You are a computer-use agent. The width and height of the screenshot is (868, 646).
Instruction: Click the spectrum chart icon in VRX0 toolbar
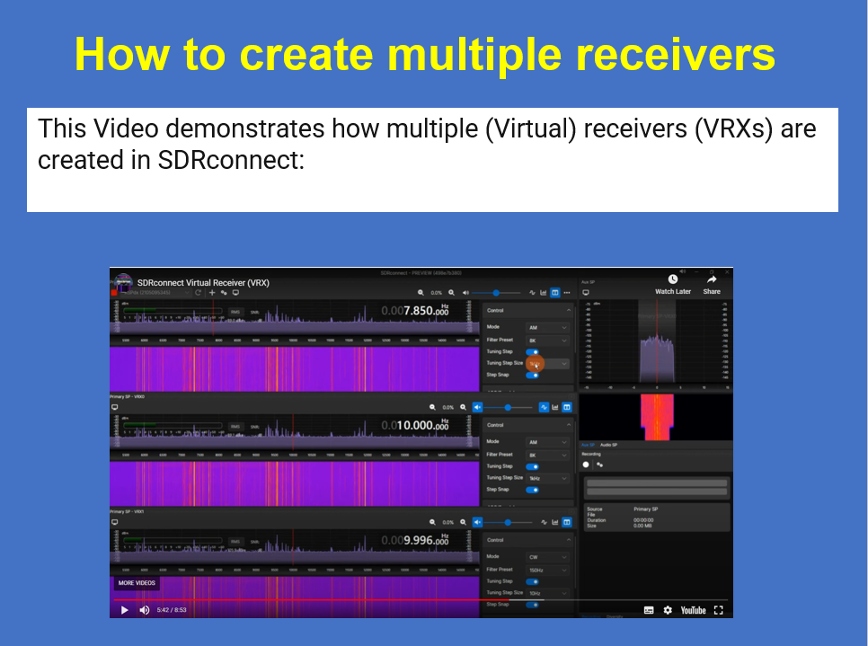point(555,407)
